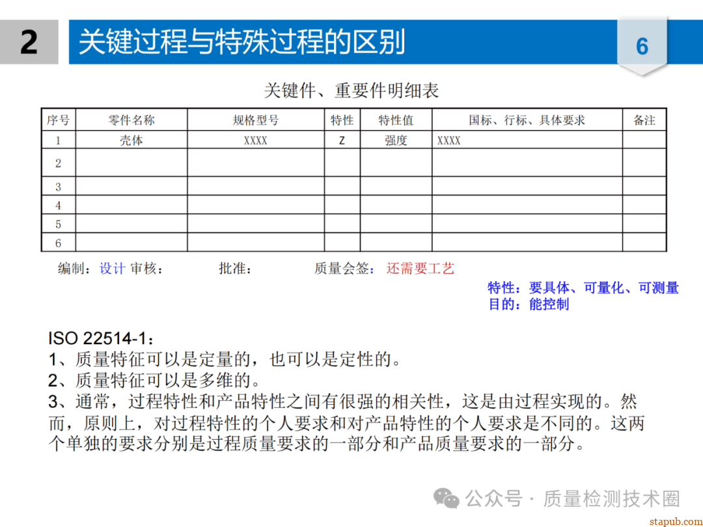Click the section number 2 badge
The image size is (703, 527).
29,42
